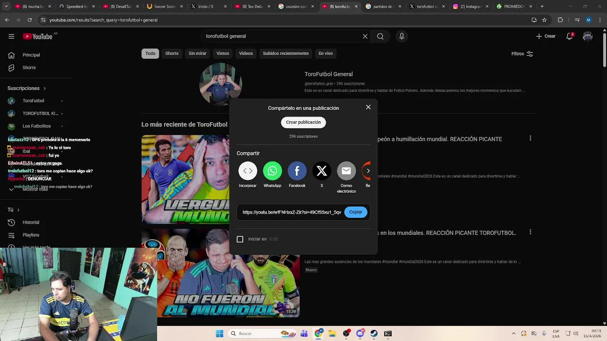
Task: Expand the Tú section
Action: point(14,210)
